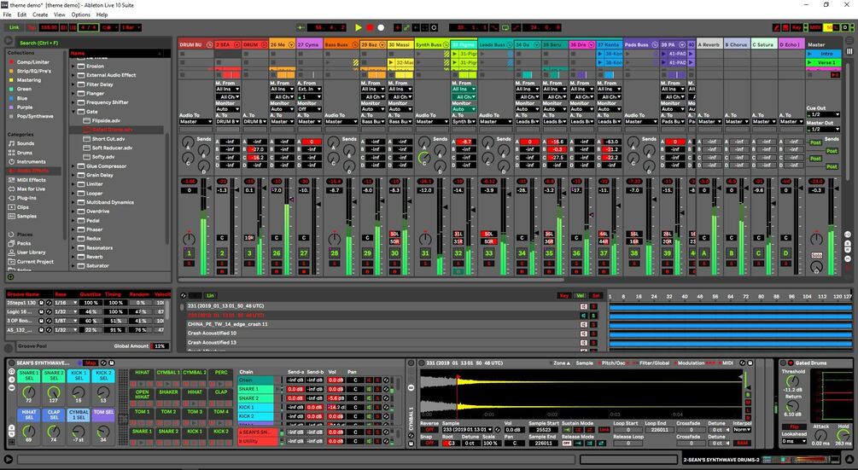Toggle the MIDI map mode switch
Viewport: 858px width, 470px height.
coord(815,27)
